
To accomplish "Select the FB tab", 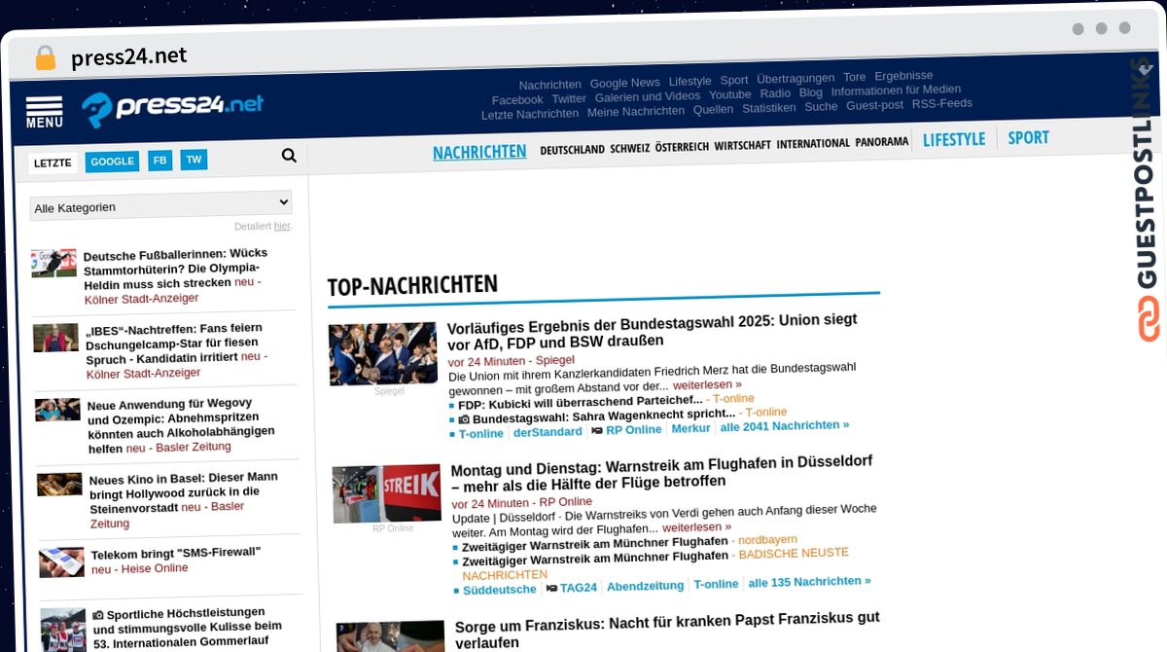I will 159,161.
